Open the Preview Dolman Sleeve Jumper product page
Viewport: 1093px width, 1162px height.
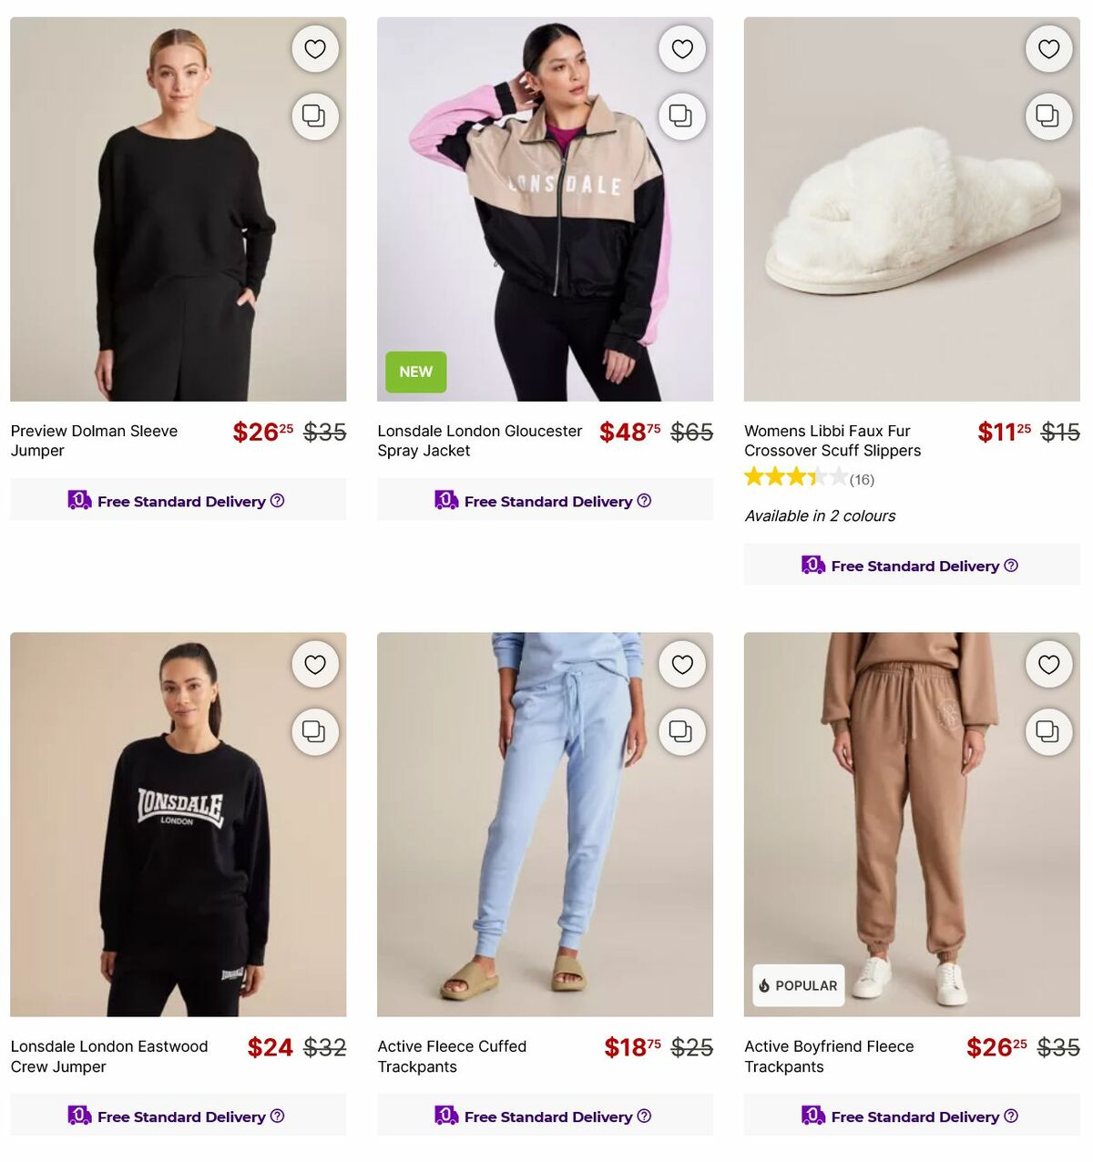coord(94,441)
